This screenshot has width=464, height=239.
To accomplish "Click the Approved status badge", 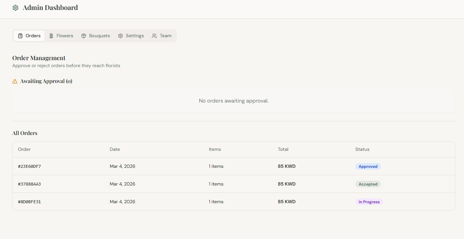I will point(368,166).
